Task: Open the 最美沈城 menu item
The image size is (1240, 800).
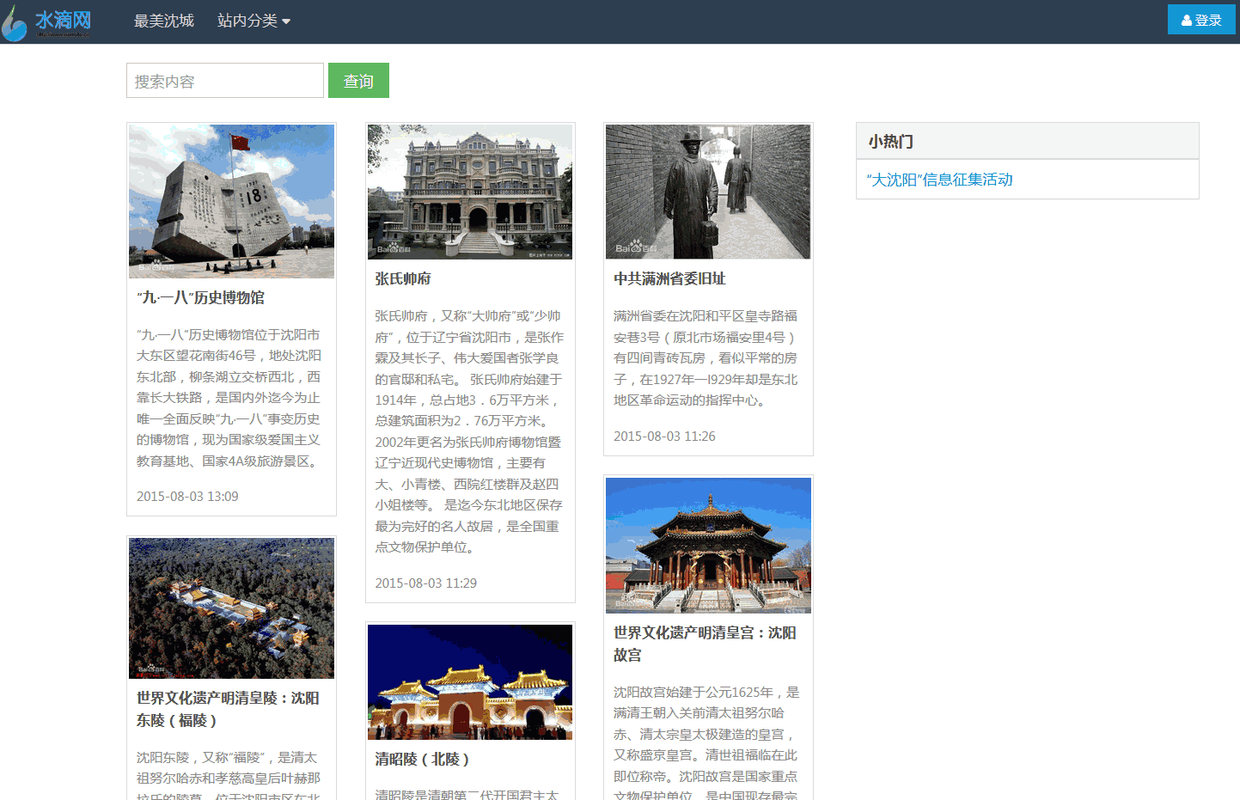Action: click(163, 21)
